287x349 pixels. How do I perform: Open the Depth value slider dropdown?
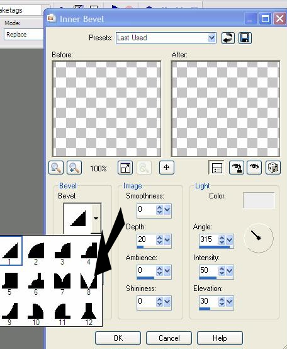point(167,240)
